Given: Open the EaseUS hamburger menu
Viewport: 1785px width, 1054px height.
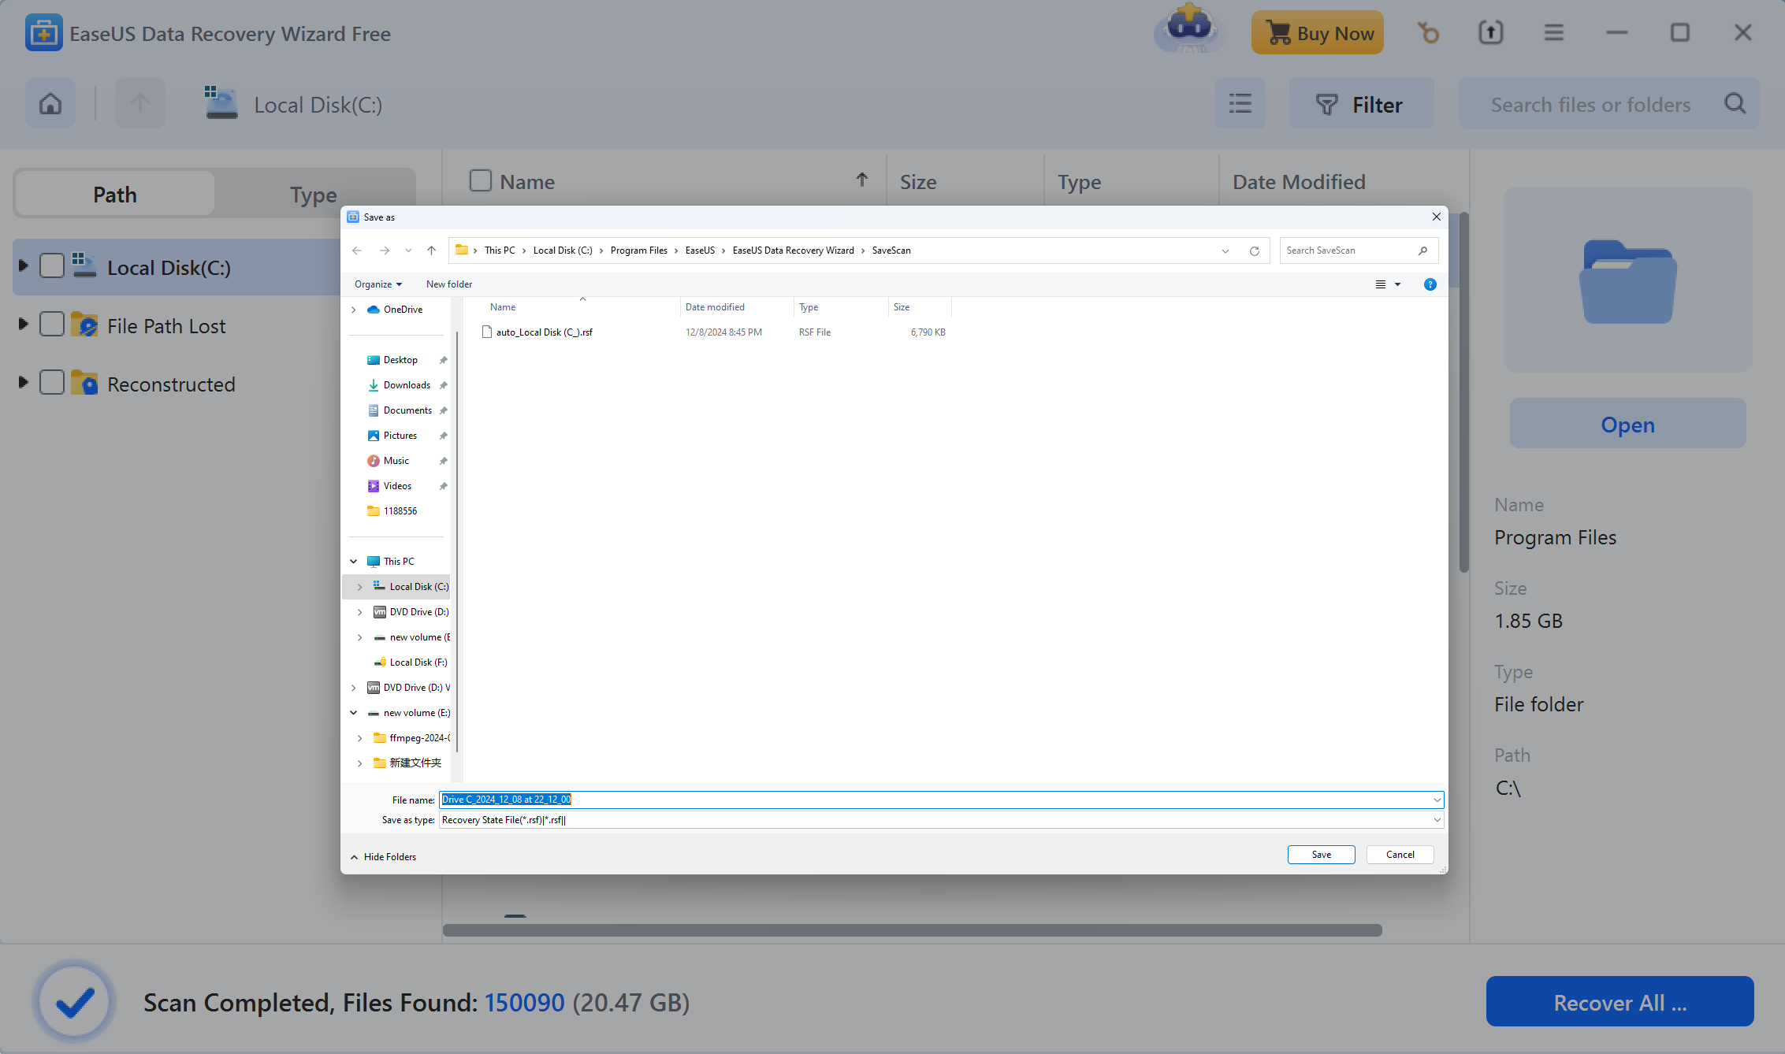Looking at the screenshot, I should coord(1554,33).
